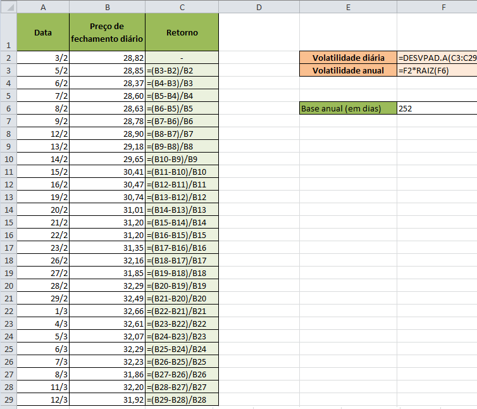The width and height of the screenshot is (477, 409).
Task: Click price cell 28,37
Action: pyautogui.click(x=107, y=83)
